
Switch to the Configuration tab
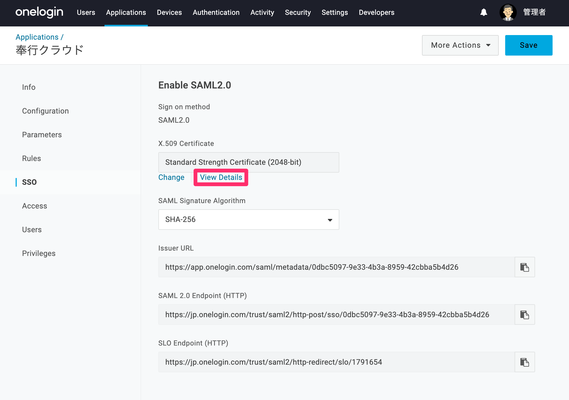pos(46,111)
